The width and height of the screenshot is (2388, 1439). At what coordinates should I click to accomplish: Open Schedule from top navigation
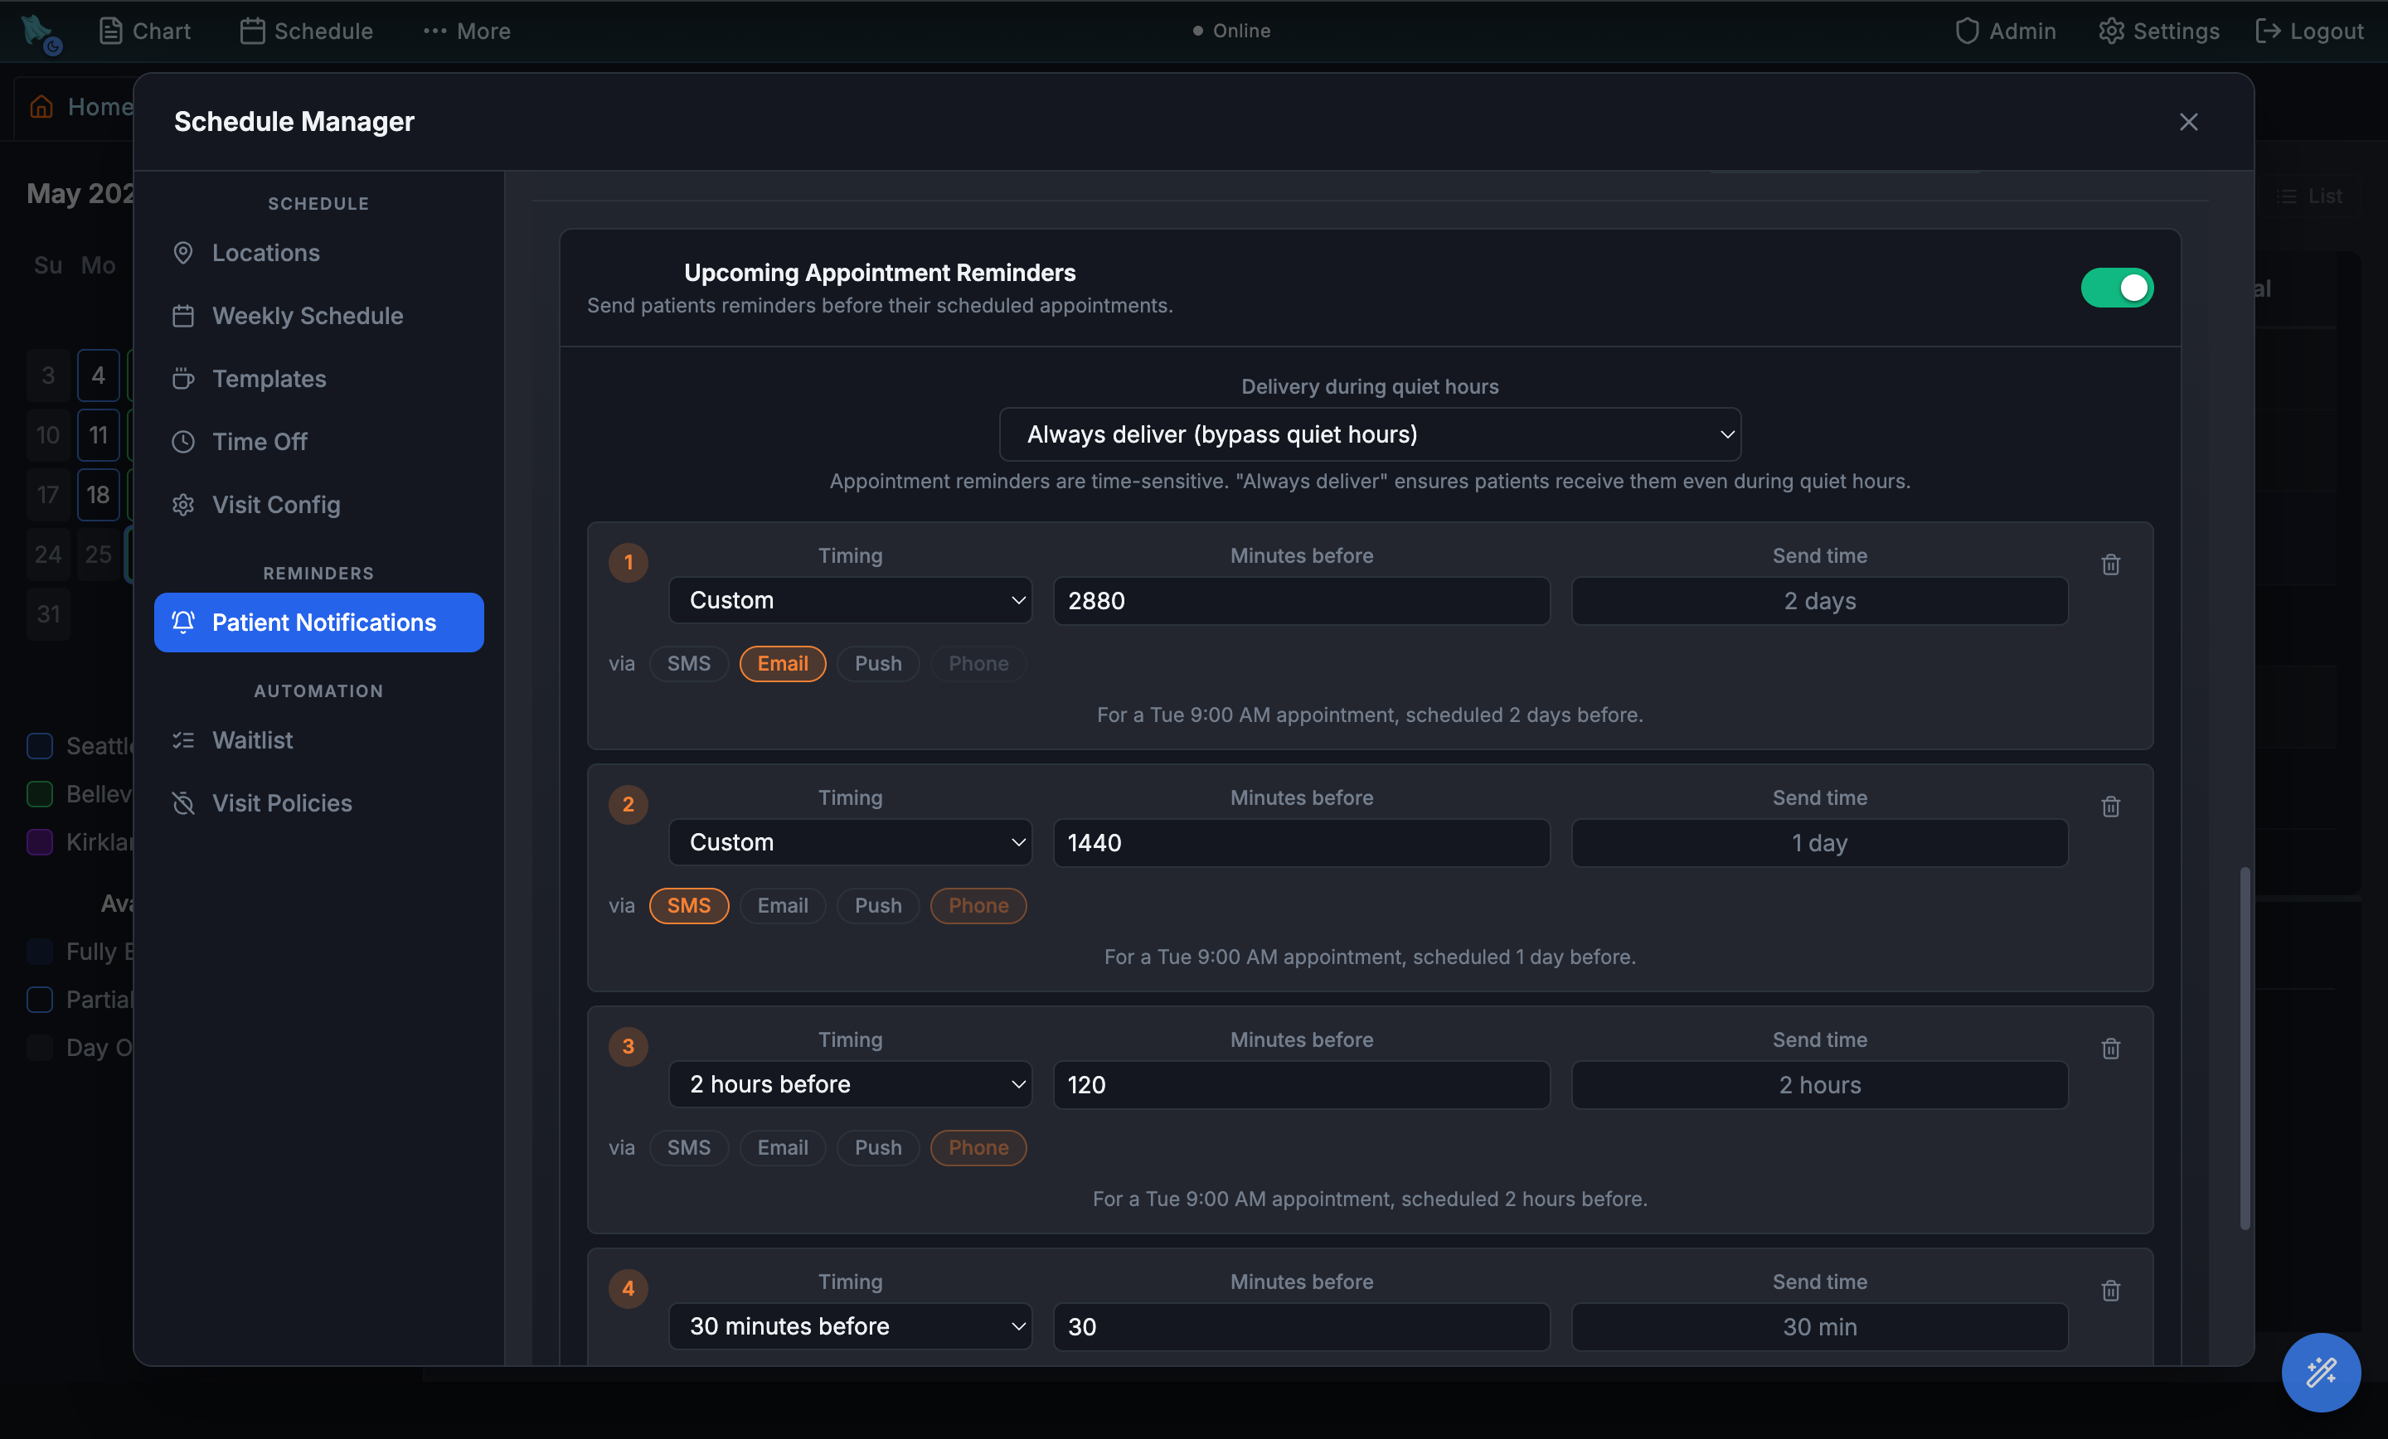(x=306, y=31)
